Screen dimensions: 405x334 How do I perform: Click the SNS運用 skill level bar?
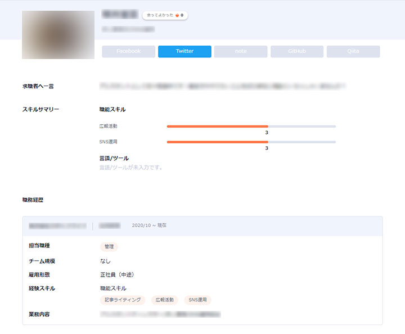tap(251, 142)
